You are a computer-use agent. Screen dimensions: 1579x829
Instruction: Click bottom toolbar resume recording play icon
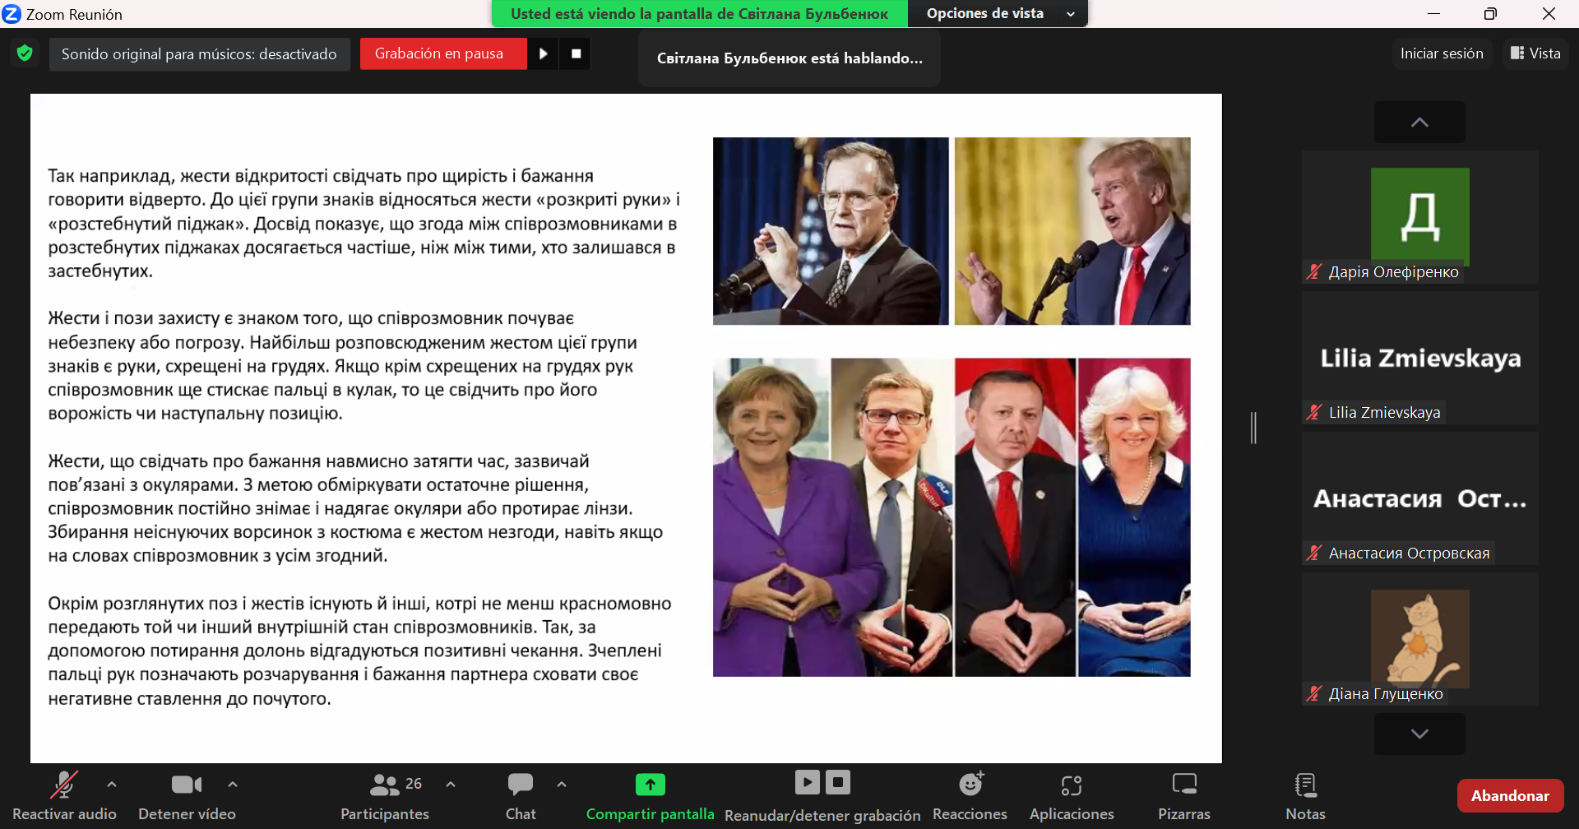point(807,782)
